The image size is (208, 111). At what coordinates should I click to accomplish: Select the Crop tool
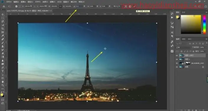click(3, 29)
